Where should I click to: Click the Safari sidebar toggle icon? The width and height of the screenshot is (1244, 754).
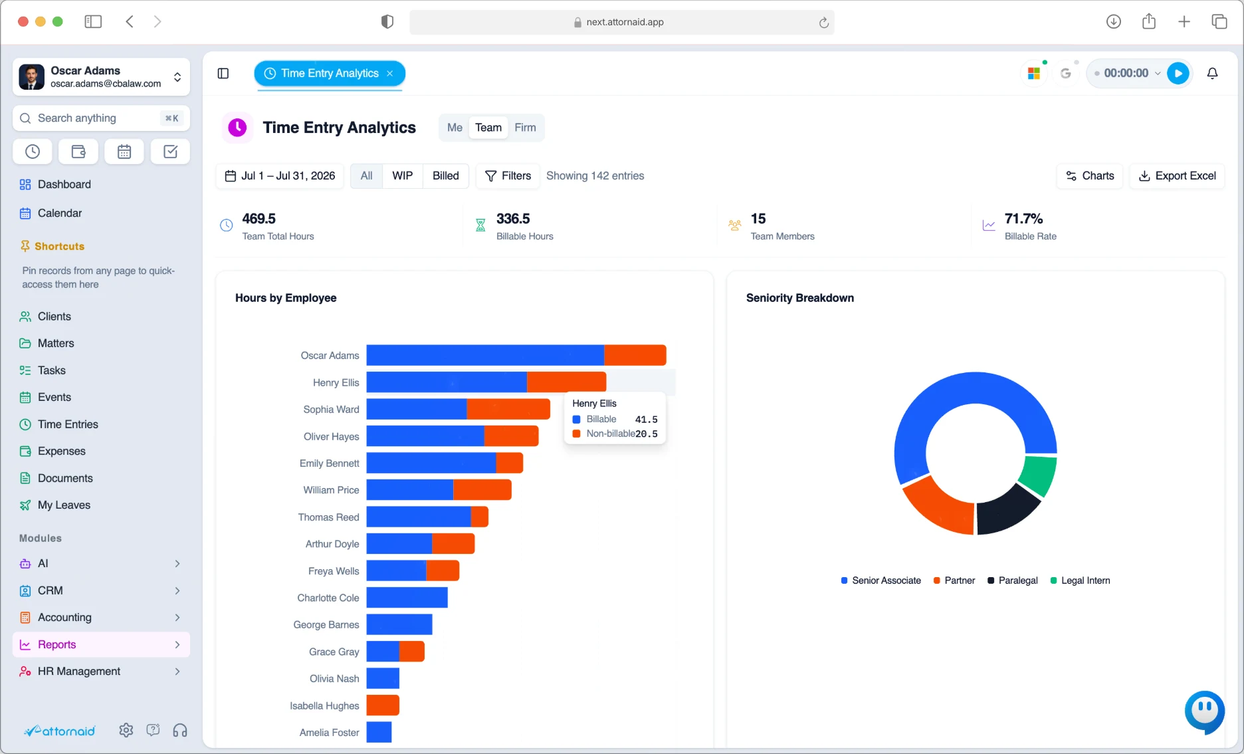pyautogui.click(x=93, y=21)
